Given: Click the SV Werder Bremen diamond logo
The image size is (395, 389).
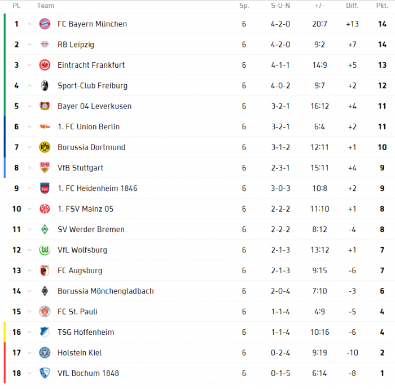Looking at the screenshot, I should 45,229.
